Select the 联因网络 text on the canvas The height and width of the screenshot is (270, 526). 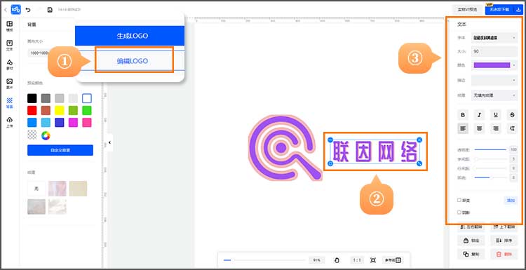pos(375,151)
